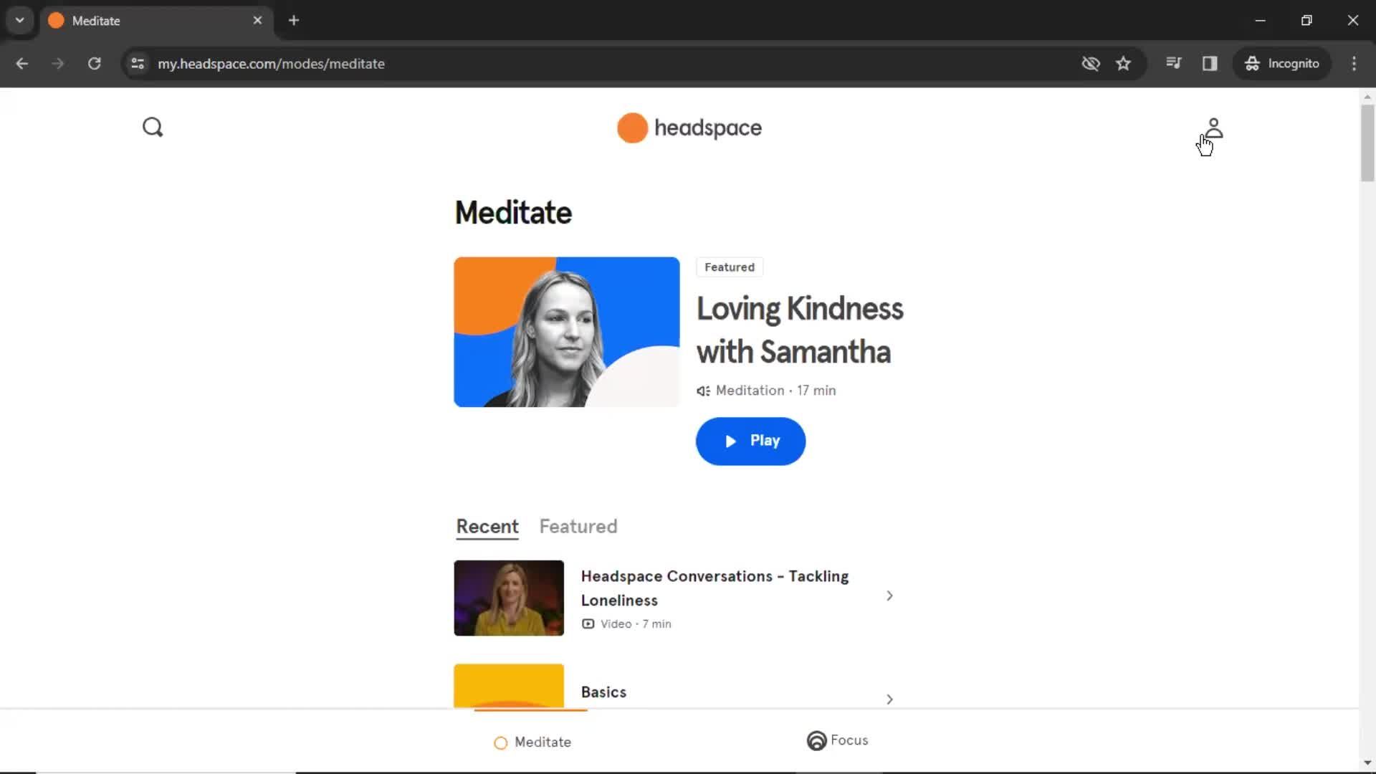This screenshot has height=774, width=1376.
Task: Click the Headspace logo to go home
Action: [688, 128]
